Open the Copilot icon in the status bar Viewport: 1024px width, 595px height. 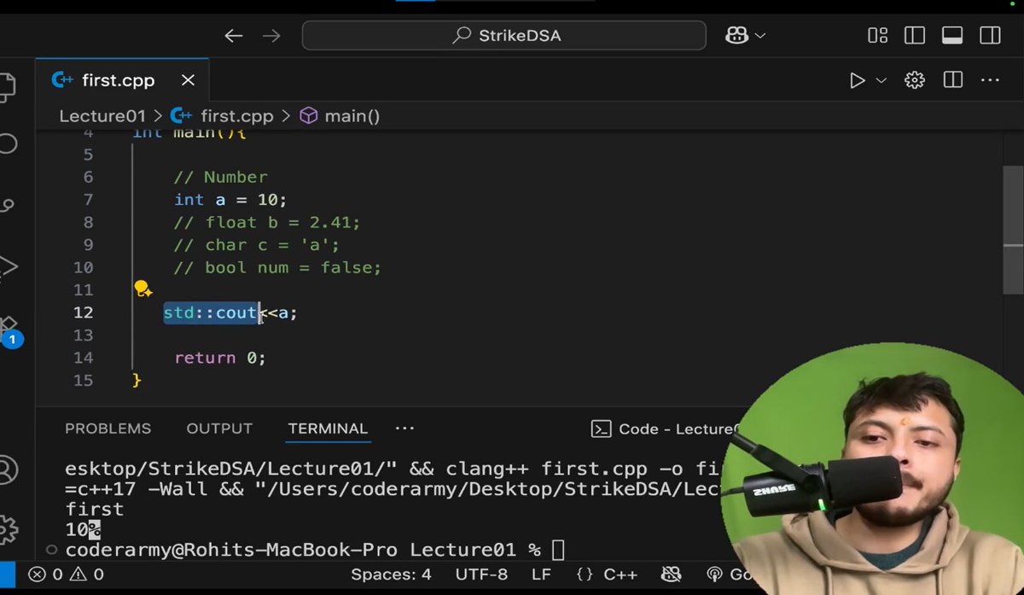pos(671,575)
